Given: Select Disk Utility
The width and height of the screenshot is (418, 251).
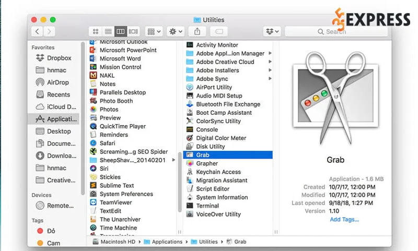Looking at the screenshot, I should (205, 147).
